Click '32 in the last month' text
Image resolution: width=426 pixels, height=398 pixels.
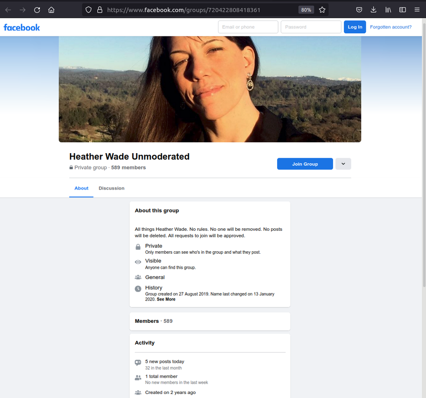point(163,368)
